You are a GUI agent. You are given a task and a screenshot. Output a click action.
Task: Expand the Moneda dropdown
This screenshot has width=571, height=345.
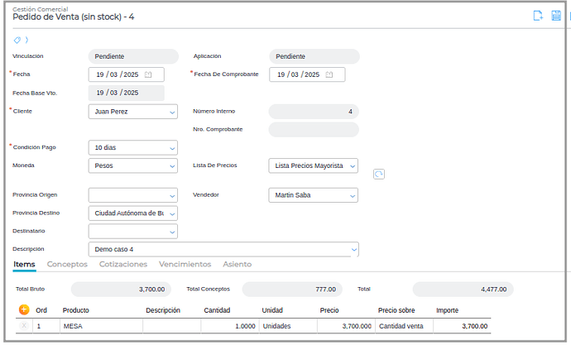[x=172, y=165]
